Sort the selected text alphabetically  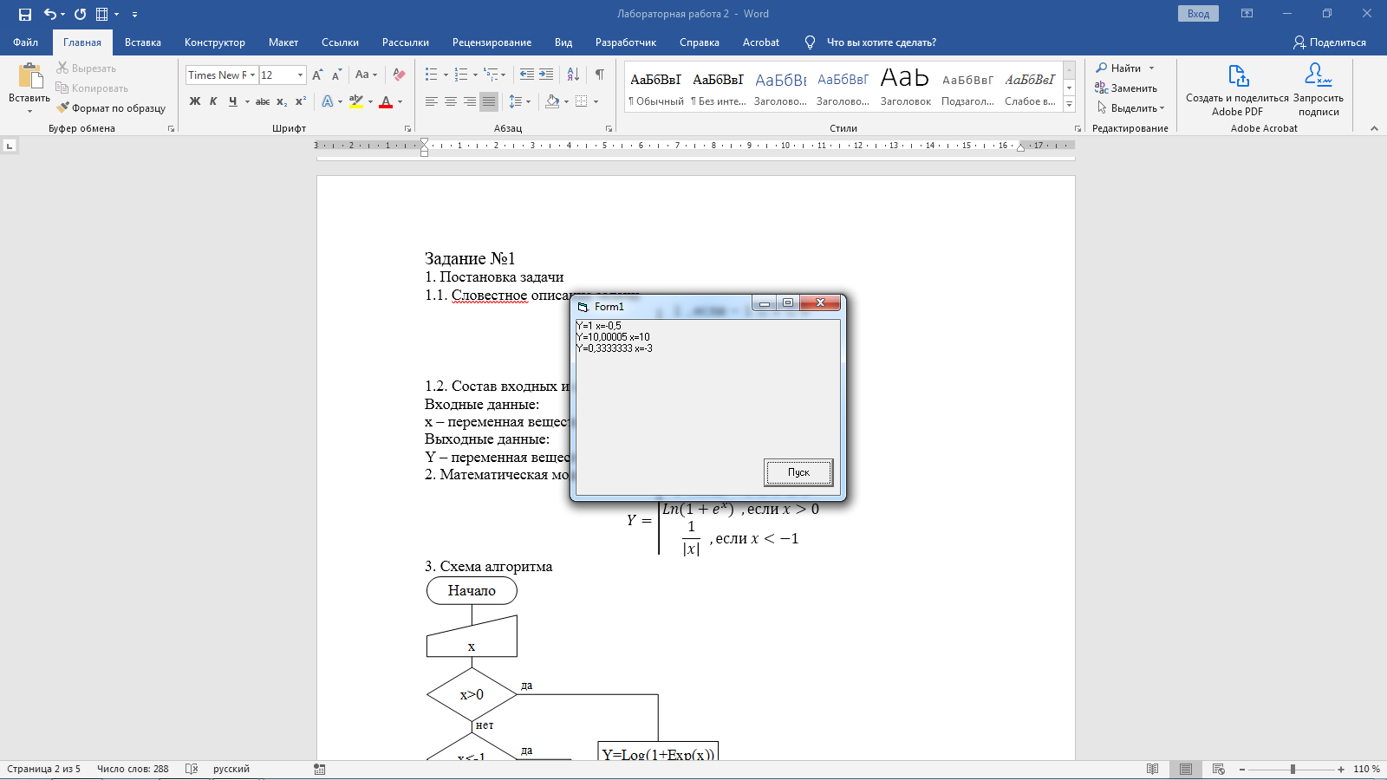573,75
